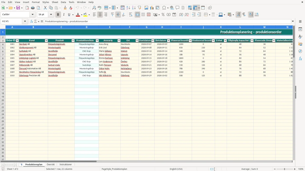Open Startdatum column filter dropdown
Image resolution: width=305 pixels, height=171 pixels.
point(153,41)
